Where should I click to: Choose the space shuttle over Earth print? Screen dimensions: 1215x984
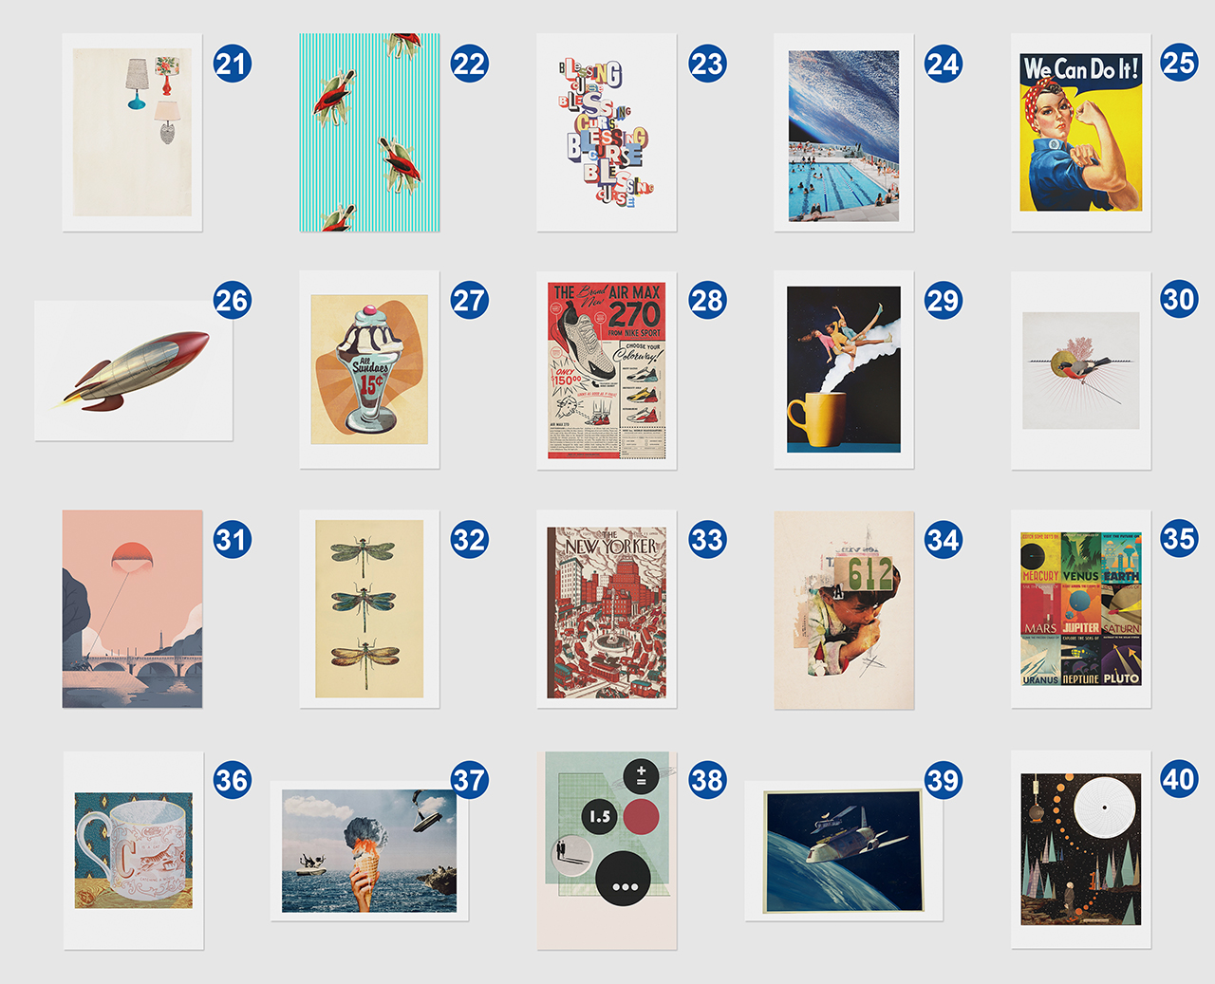tap(844, 851)
